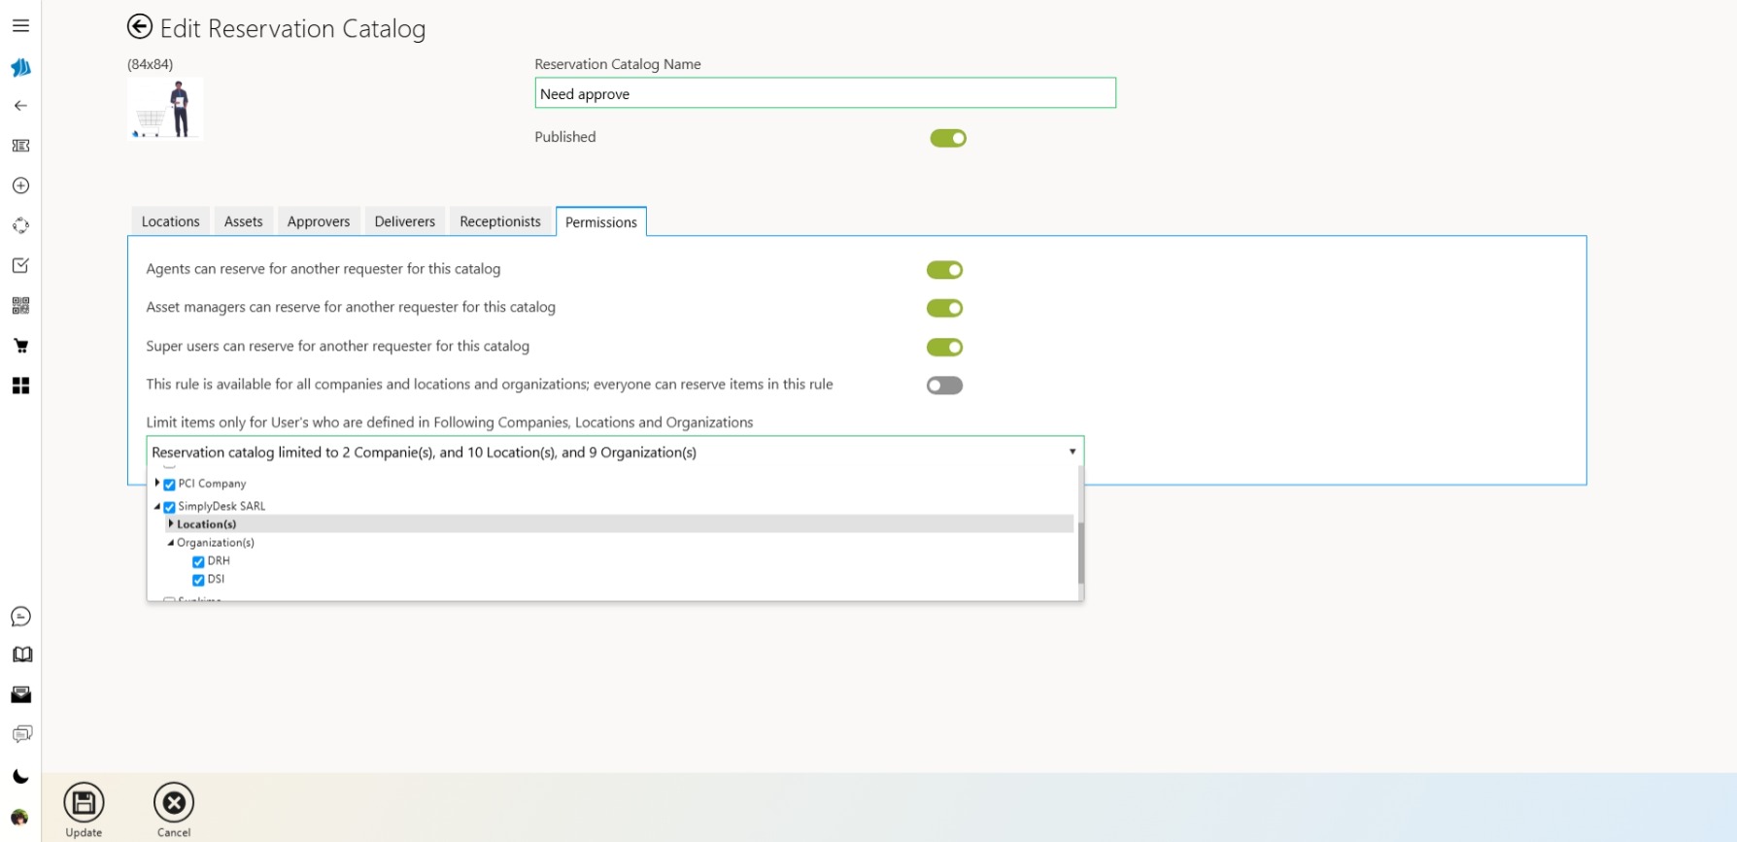Image resolution: width=1737 pixels, height=842 pixels.
Task: Open the QR code scanner icon
Action: point(20,306)
